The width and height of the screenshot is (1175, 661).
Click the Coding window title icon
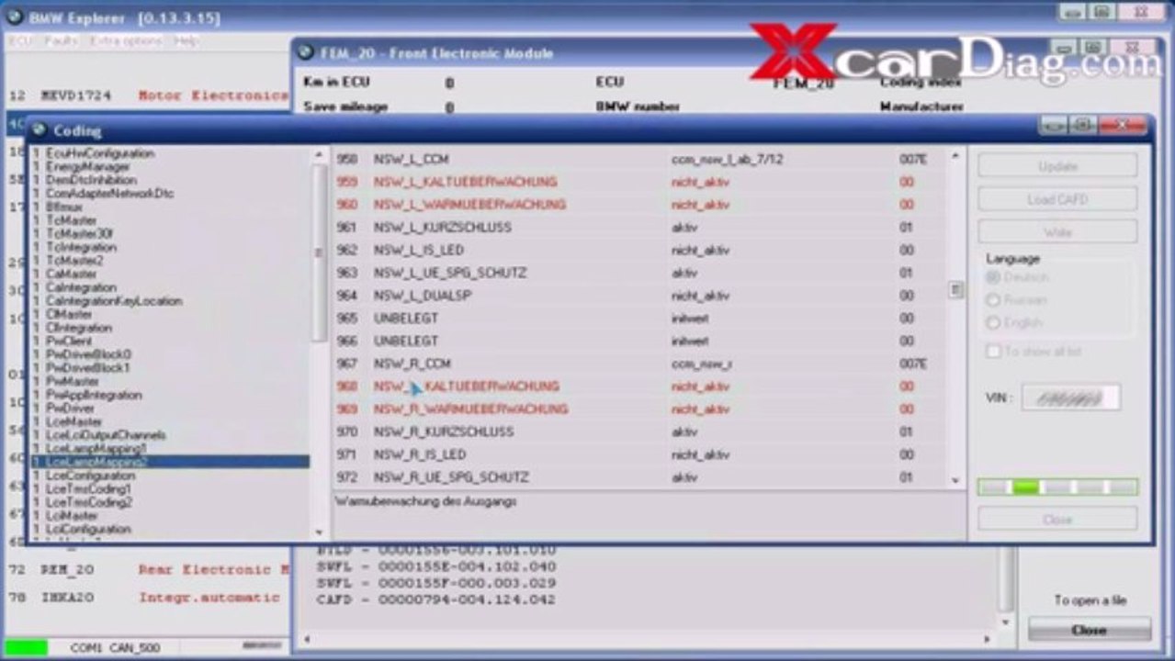tap(39, 130)
